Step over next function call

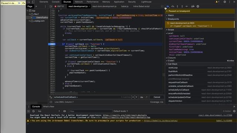tap(173, 6)
